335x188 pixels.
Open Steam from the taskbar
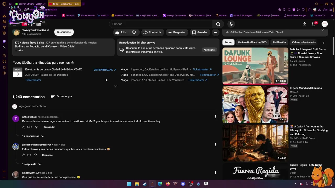[144, 184]
